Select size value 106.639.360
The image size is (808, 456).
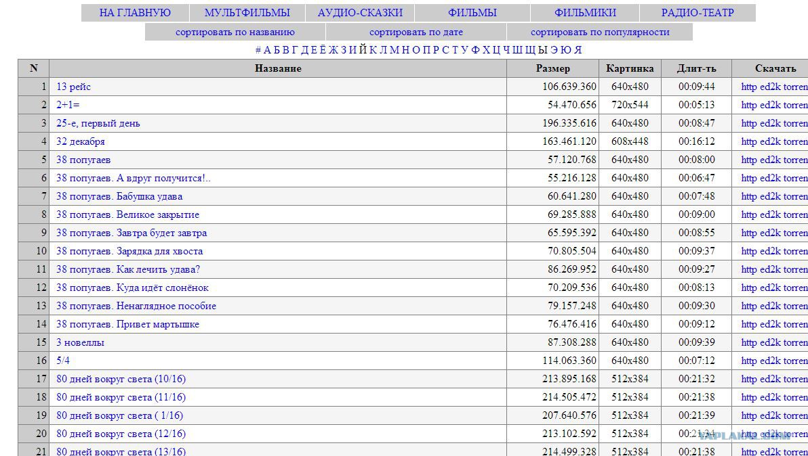569,87
